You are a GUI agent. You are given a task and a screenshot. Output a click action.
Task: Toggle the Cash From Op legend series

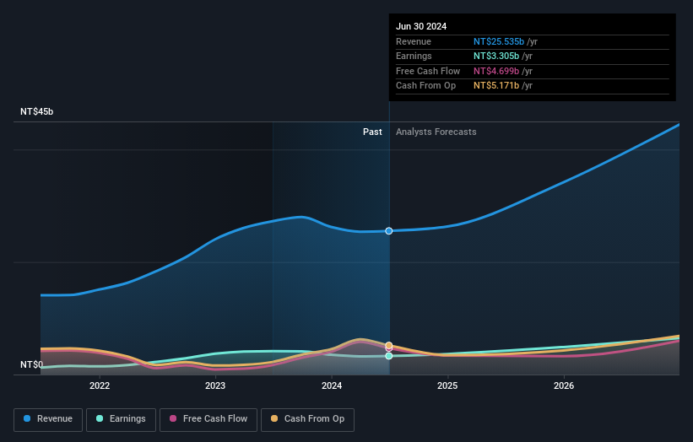[307, 419]
